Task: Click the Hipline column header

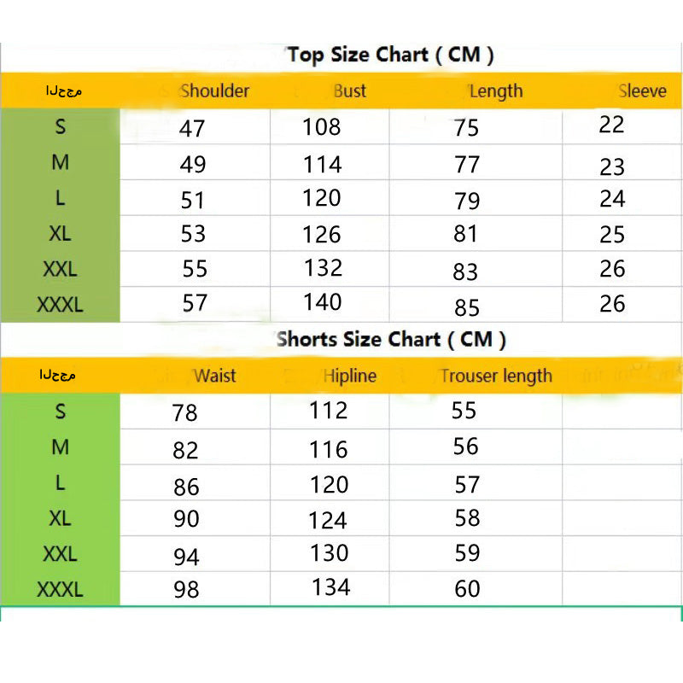Action: [350, 376]
